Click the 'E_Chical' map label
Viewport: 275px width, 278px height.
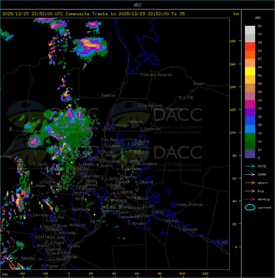[106, 152]
